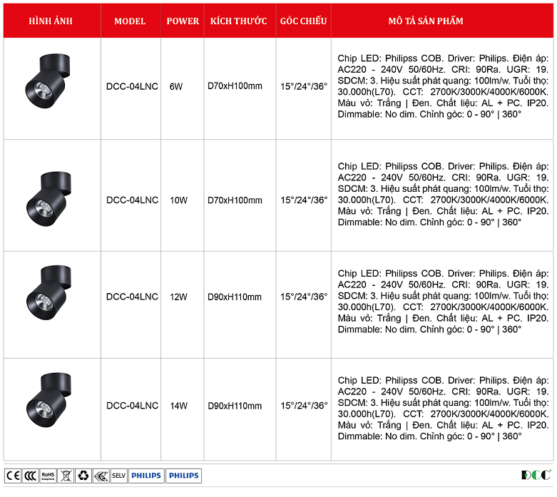This screenshot has width=557, height=497.
Task: Select the GÓC CHIẾU column header
Action: point(303,21)
